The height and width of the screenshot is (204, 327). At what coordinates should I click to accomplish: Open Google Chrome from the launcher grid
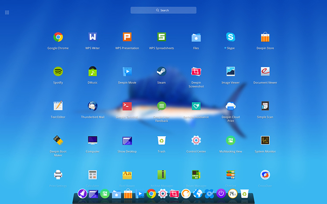[x=58, y=37]
